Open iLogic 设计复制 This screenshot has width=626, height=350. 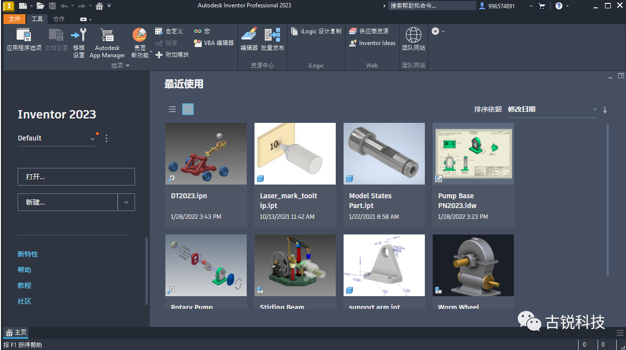316,31
